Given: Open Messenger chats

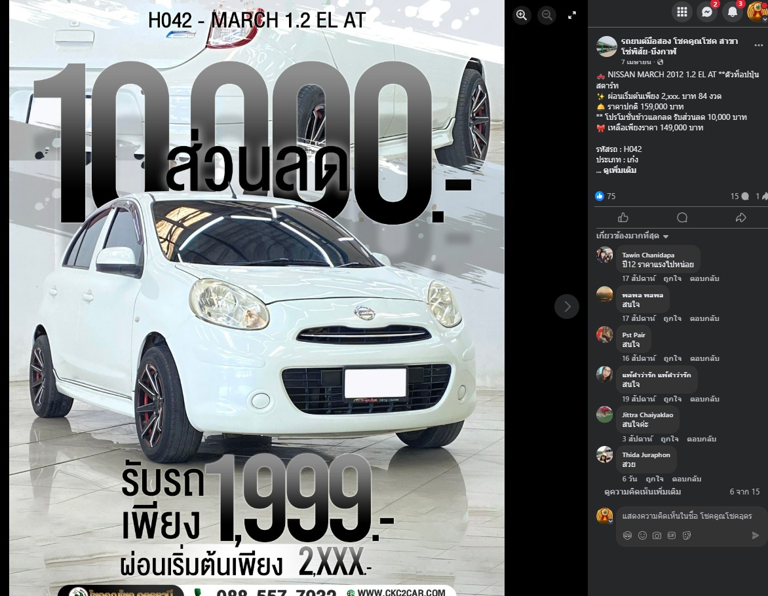Looking at the screenshot, I should [707, 12].
